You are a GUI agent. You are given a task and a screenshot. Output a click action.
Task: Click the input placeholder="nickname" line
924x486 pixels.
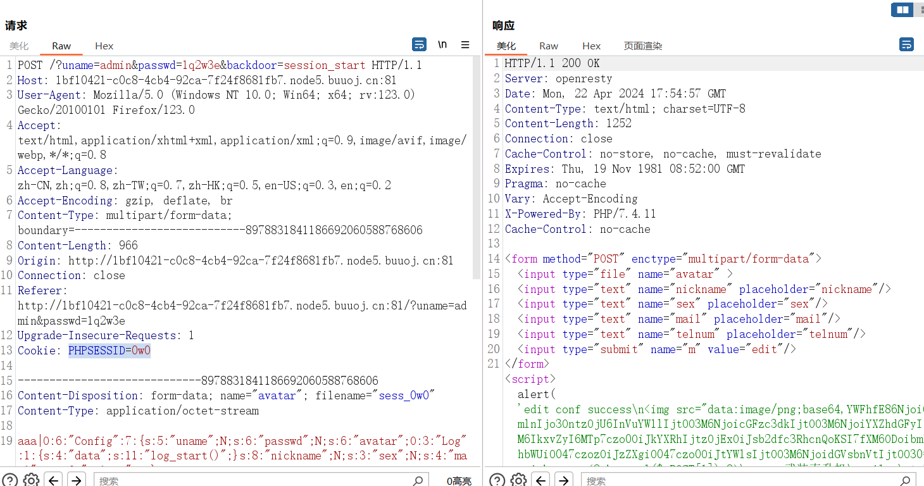click(704, 289)
